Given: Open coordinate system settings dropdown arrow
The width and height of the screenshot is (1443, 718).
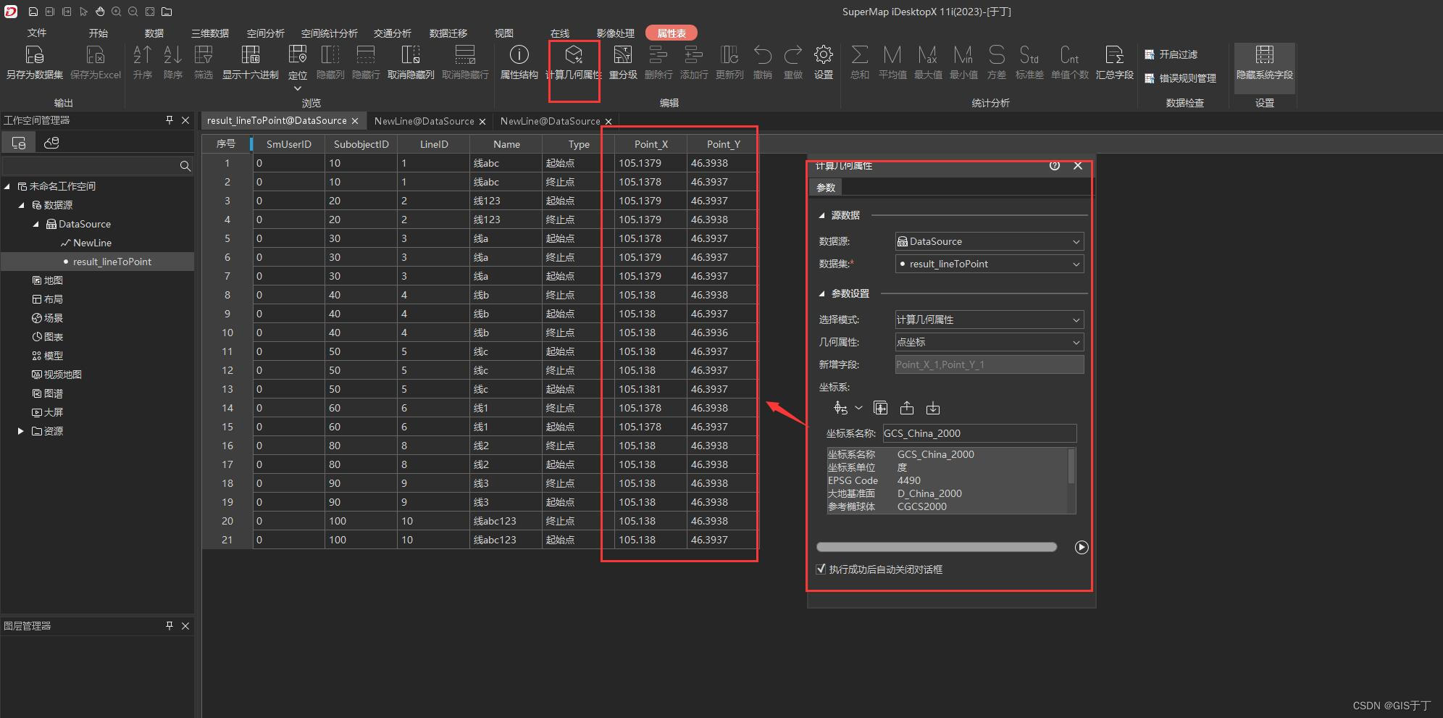Looking at the screenshot, I should pyautogui.click(x=859, y=408).
